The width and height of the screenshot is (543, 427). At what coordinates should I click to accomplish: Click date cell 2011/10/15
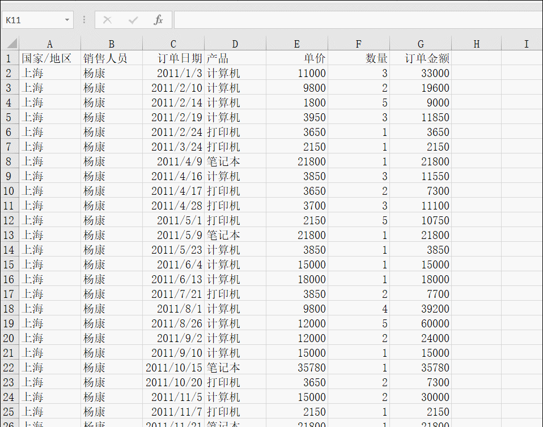[x=173, y=368]
